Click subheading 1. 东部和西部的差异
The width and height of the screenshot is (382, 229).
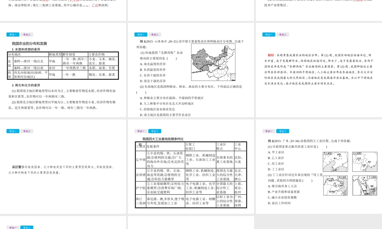tap(26, 49)
